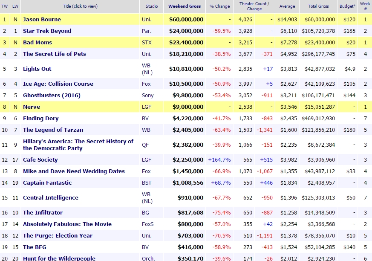Click the Ghostbusters (2016) title
Screen dimensions: 372x261
coord(52,95)
